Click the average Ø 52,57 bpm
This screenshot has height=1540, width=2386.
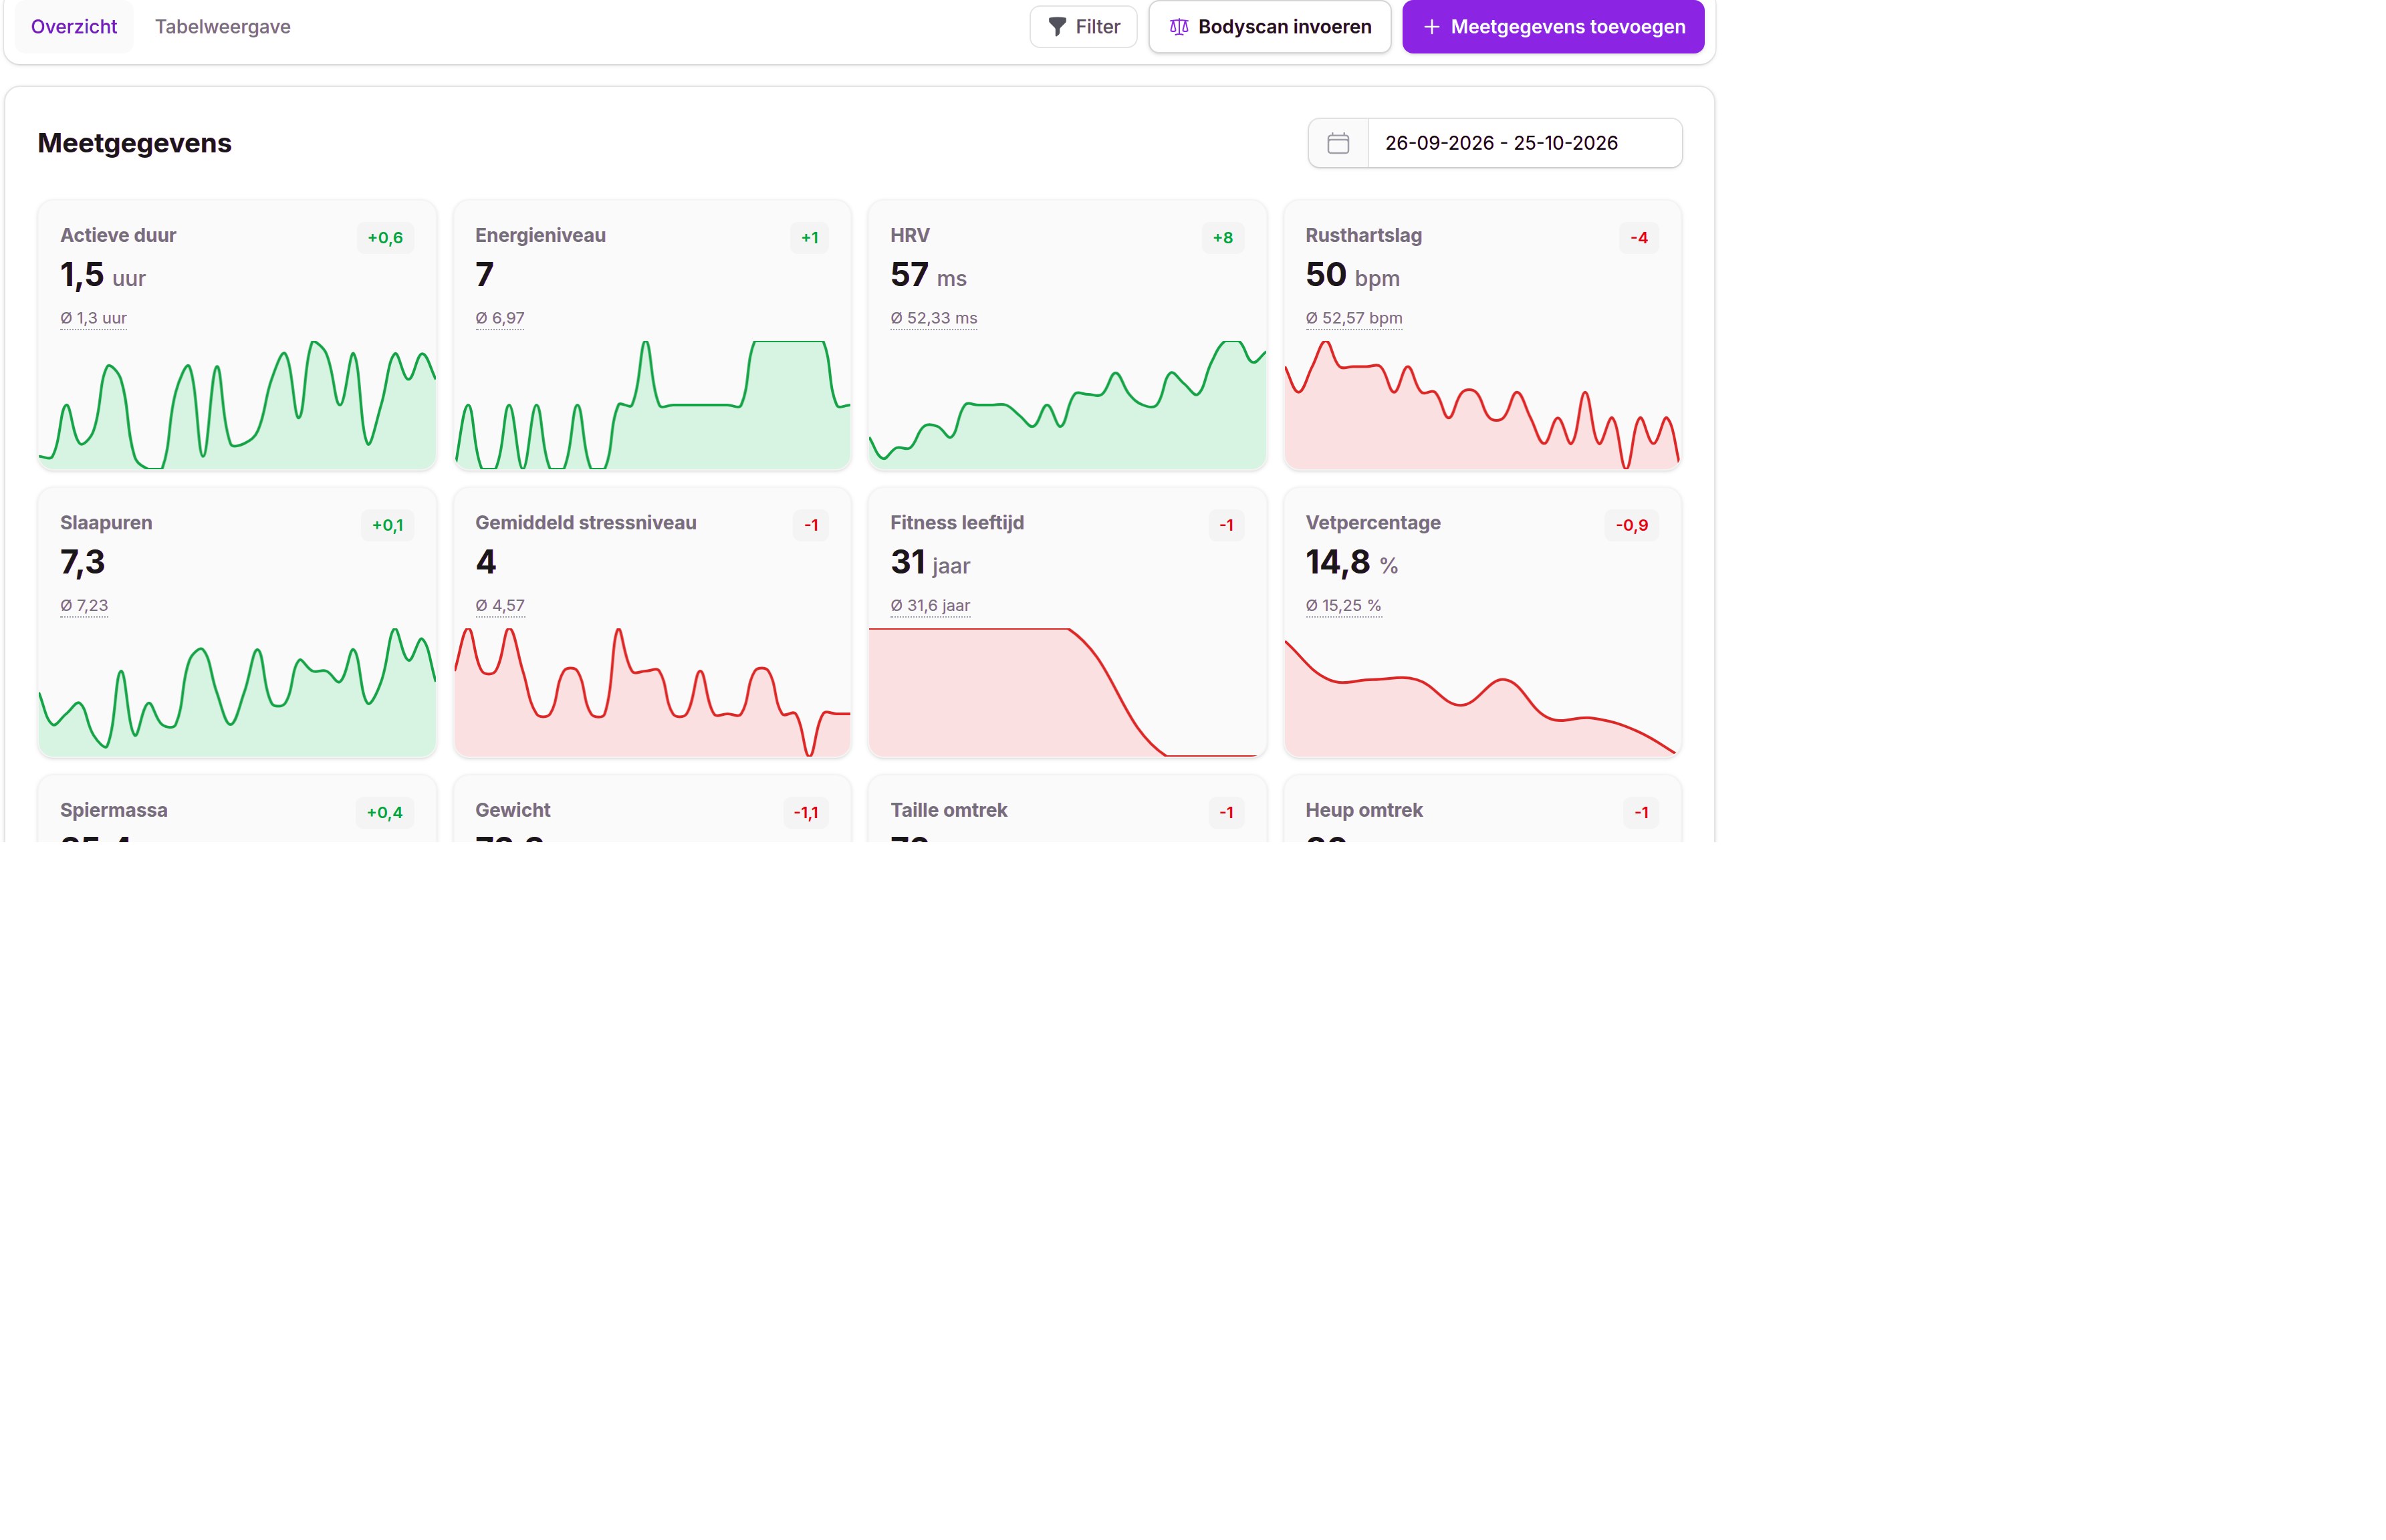(1353, 318)
